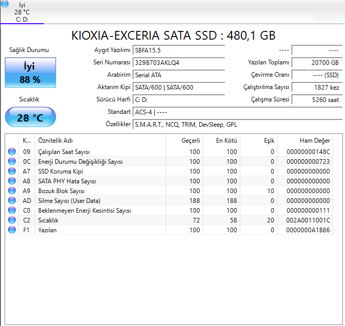The image size is (345, 326).
Task: Click the status orb for SATA PHY Hata Sayısı
Action: tap(12, 181)
